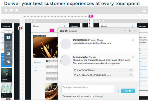Change the email recipients via (change) link
Image resolution: width=148 pixels, height=105 pixels.
pyautogui.click(x=99, y=96)
